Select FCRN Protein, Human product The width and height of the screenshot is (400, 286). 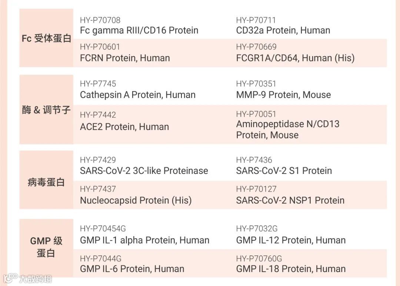tap(125, 58)
